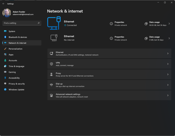Screen dimensions: 175x136
Task: Click the VPN shield icon
Action: pyautogui.click(x=51, y=64)
